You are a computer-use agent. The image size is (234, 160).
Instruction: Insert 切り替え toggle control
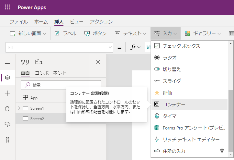point(189,69)
